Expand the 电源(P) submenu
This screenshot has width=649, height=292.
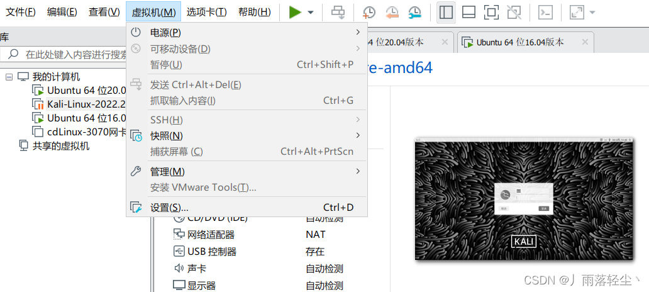click(247, 32)
